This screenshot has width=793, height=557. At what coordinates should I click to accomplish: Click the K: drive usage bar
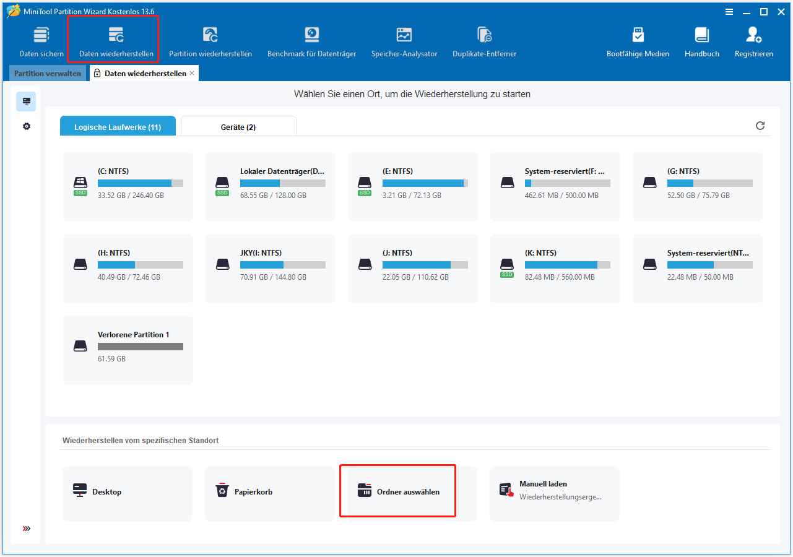click(568, 265)
